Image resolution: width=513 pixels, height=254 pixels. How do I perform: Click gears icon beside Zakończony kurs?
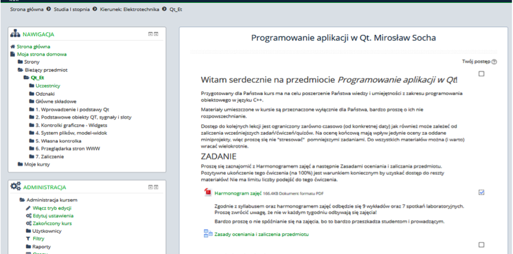point(28,224)
